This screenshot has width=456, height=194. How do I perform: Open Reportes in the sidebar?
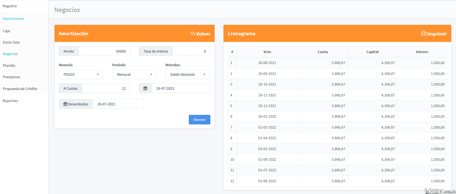[x=10, y=101]
